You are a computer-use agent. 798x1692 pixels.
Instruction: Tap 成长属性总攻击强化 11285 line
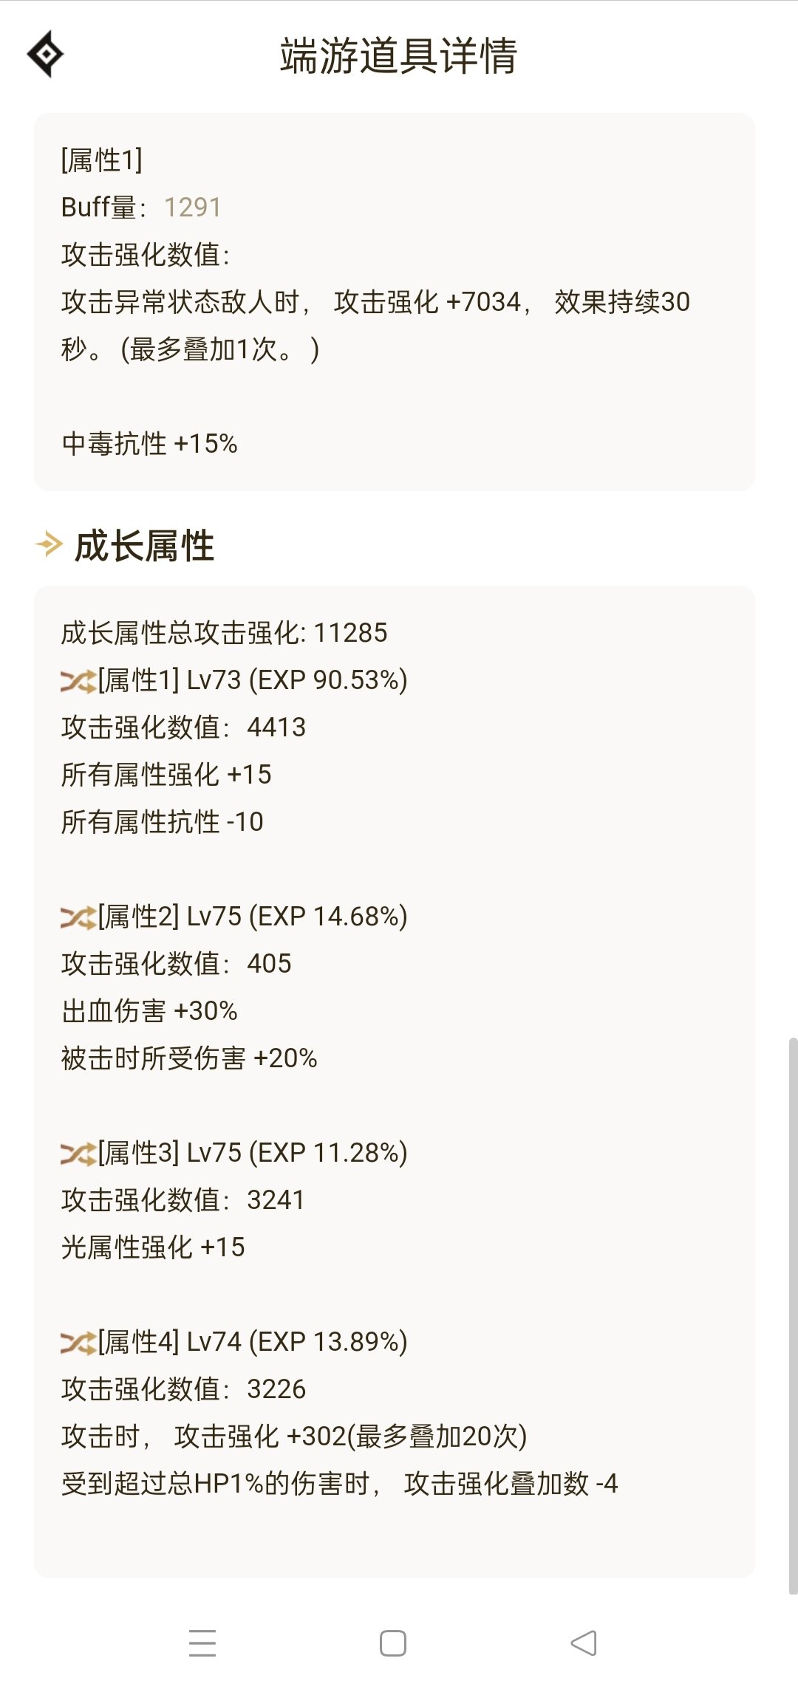click(x=224, y=633)
